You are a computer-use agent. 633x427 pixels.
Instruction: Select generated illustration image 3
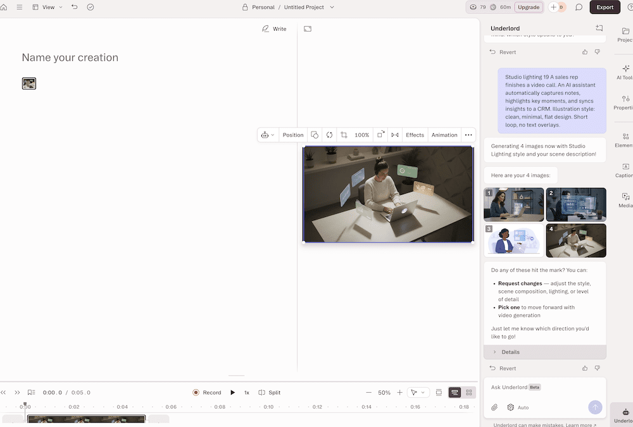(513, 240)
